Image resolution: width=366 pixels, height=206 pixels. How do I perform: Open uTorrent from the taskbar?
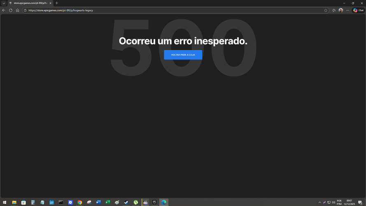coord(135,202)
